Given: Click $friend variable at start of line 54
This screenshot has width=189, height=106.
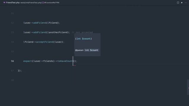Looking at the screenshot, I should pos(28,42).
